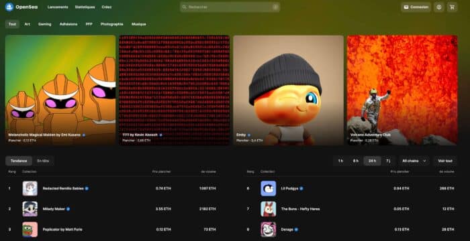Screen dimensions: 470x241
Task: Open Degags collection avatar
Action: (x=269, y=230)
